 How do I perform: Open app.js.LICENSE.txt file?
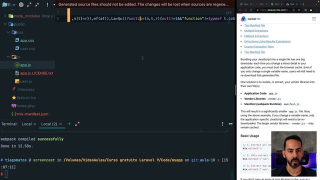click(36, 73)
